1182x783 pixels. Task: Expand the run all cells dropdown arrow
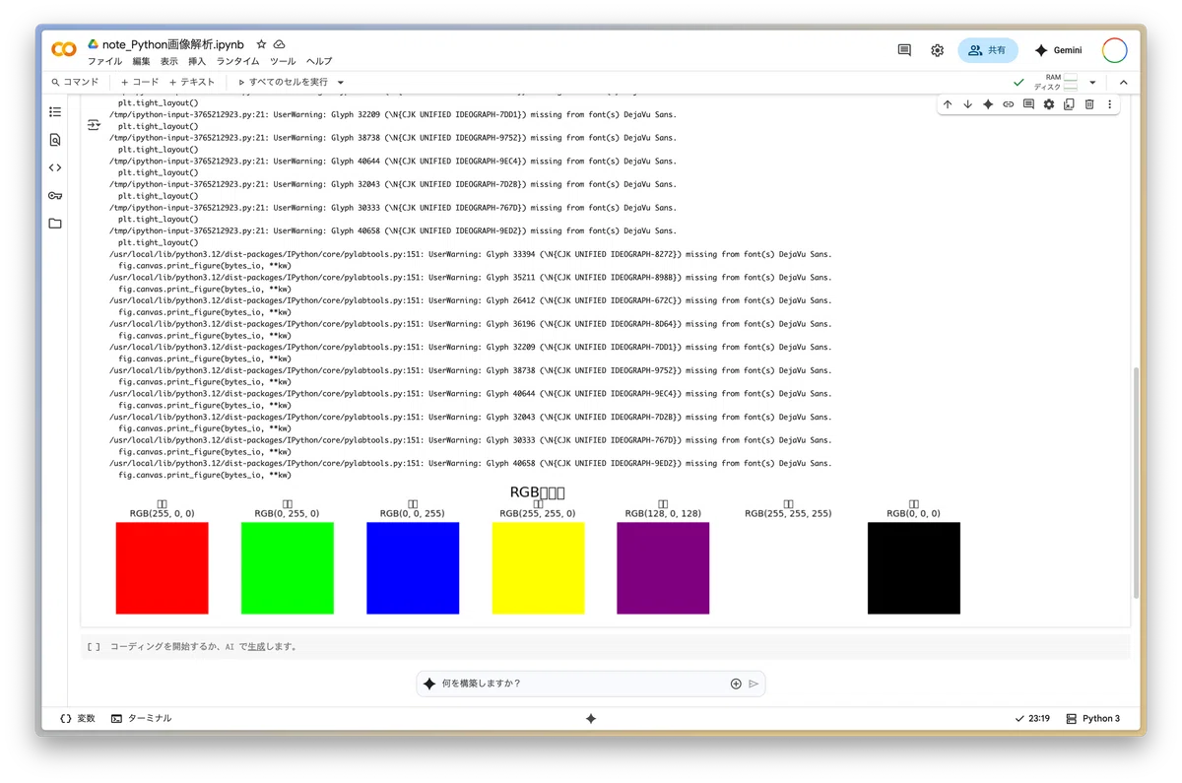[341, 83]
